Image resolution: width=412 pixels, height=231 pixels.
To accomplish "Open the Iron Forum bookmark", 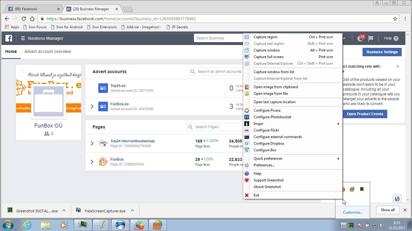I will [x=35, y=27].
